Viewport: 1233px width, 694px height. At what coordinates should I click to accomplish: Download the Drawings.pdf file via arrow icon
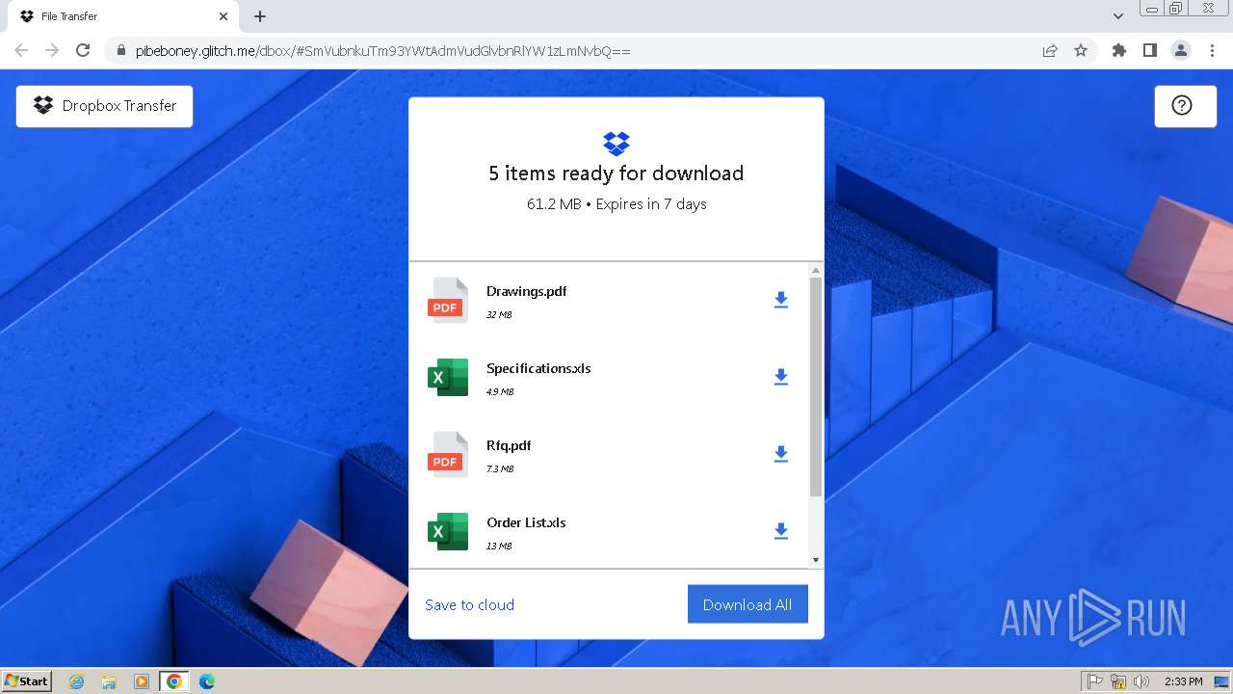click(x=781, y=300)
